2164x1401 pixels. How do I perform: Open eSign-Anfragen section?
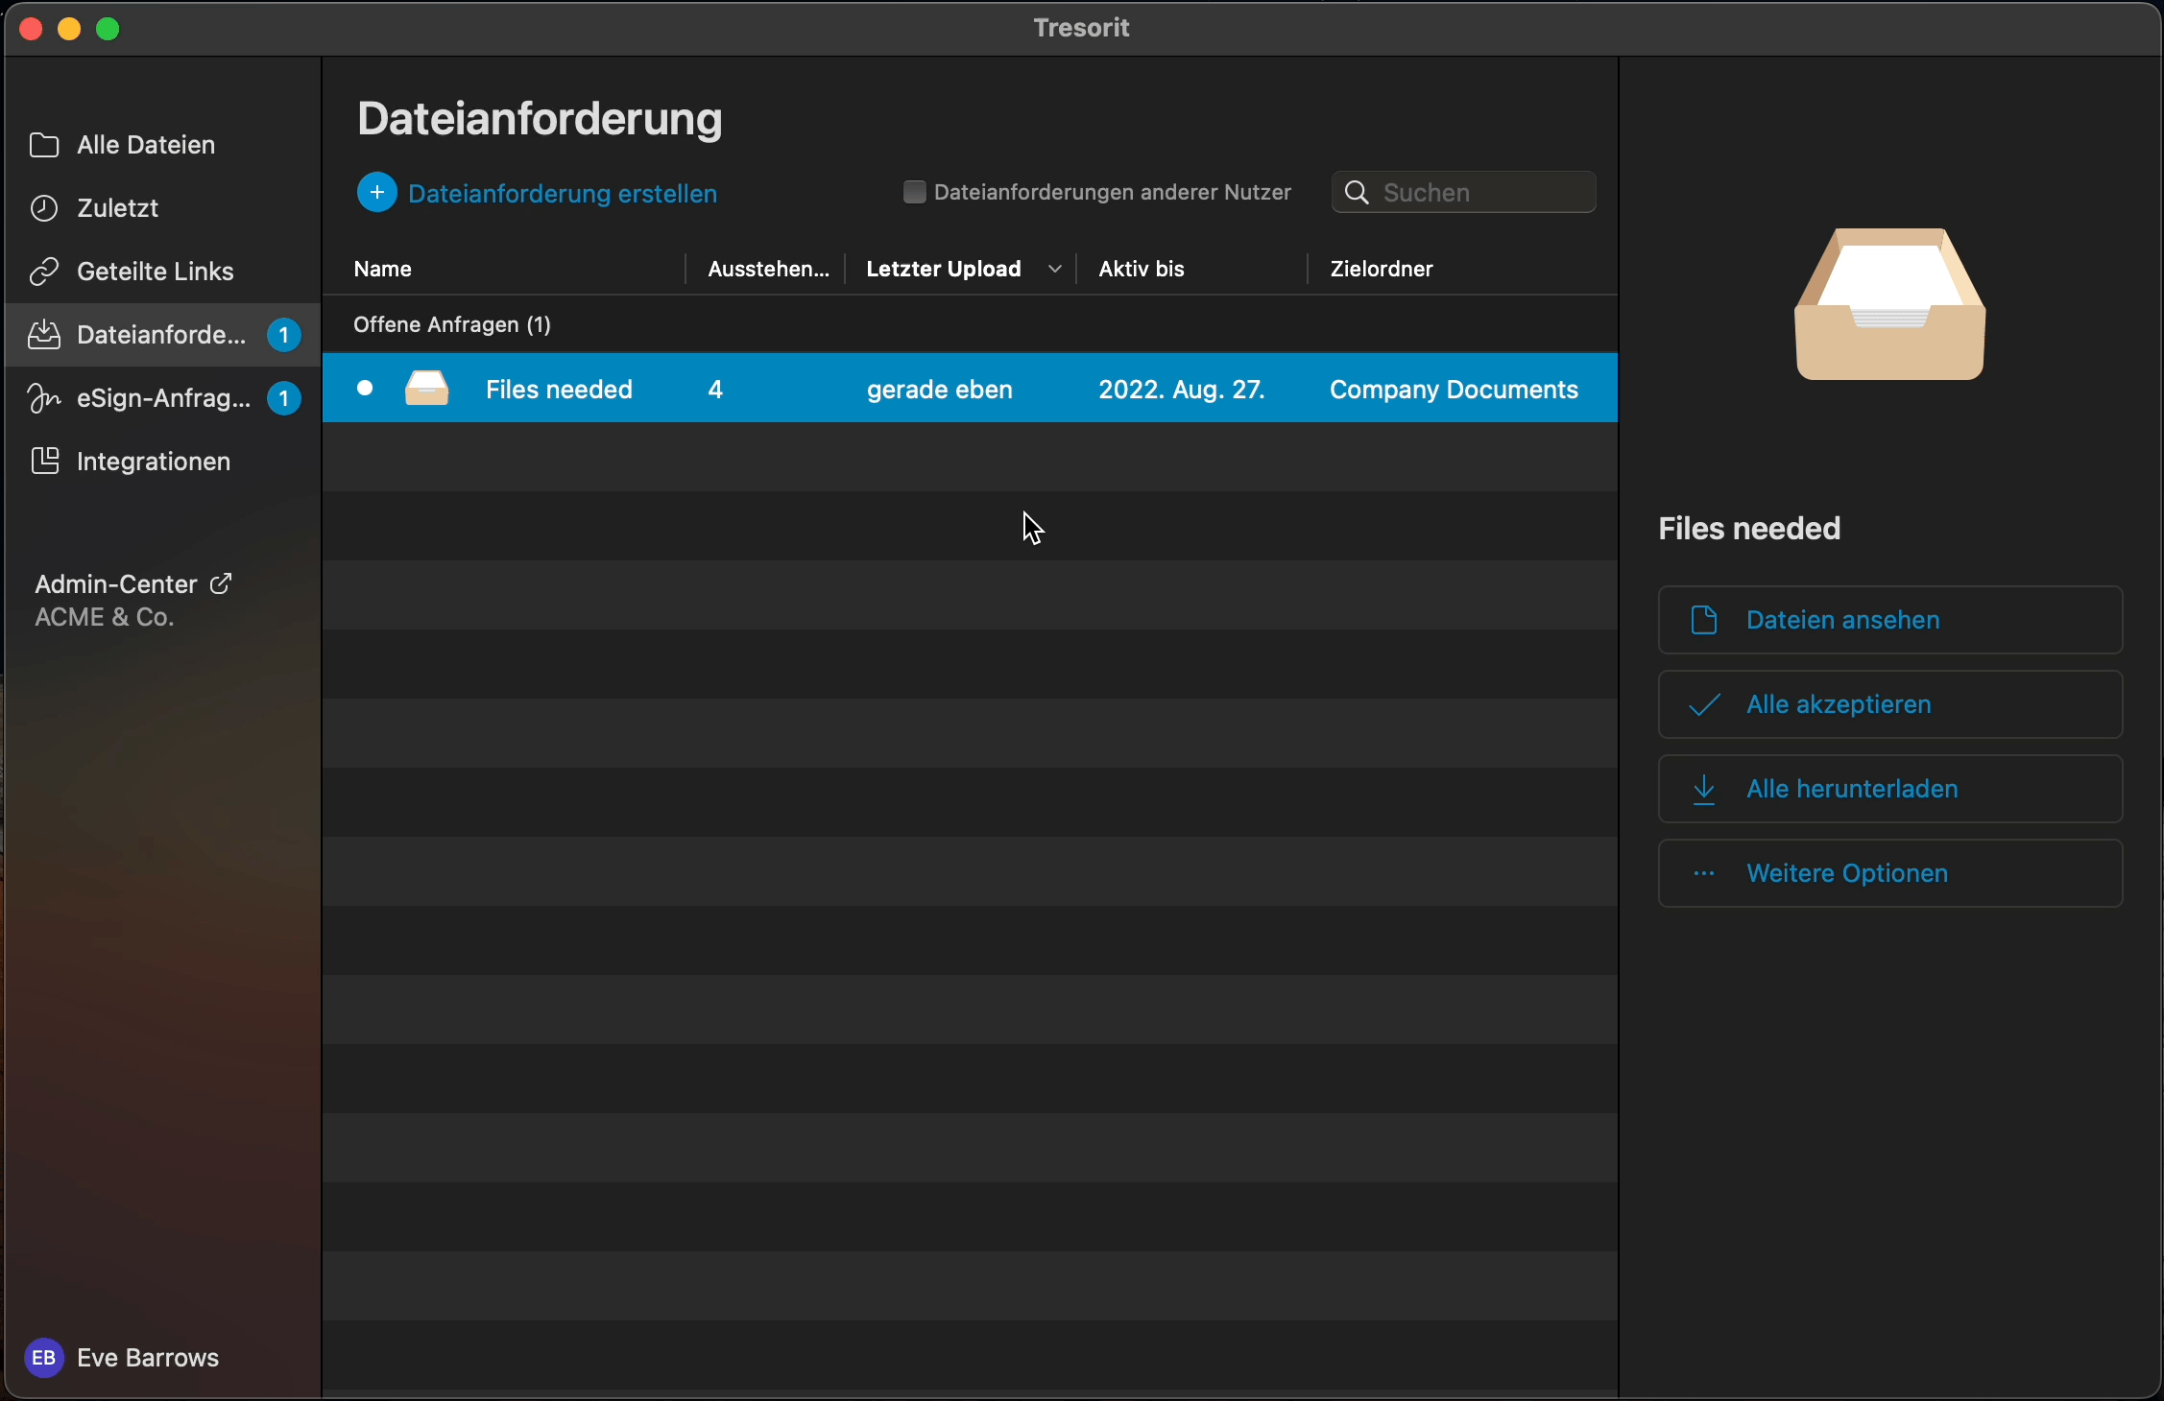coord(162,398)
